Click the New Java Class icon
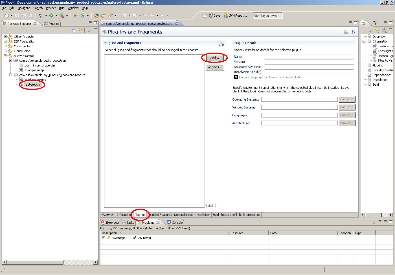Screen dimensions: 395x275 (x=83, y=15)
